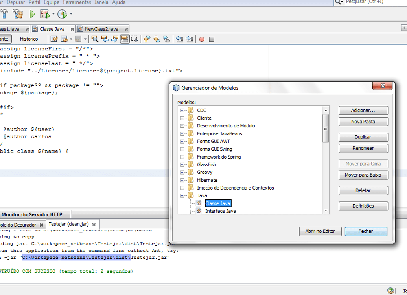Click the Build Project hammer icon
Screen dimensions: 407x295
4,14
